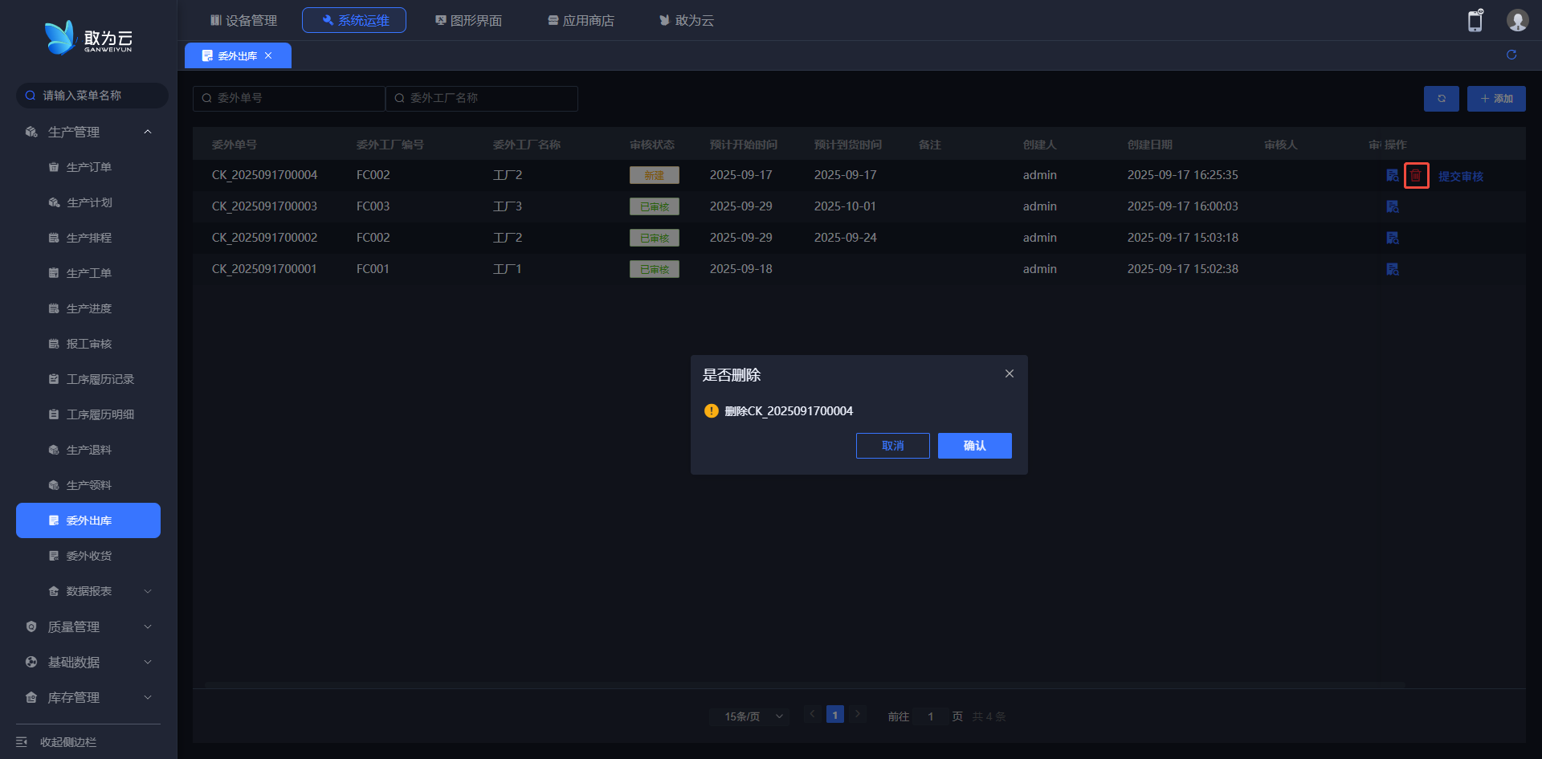Close the 委外出库 tab

(268, 55)
